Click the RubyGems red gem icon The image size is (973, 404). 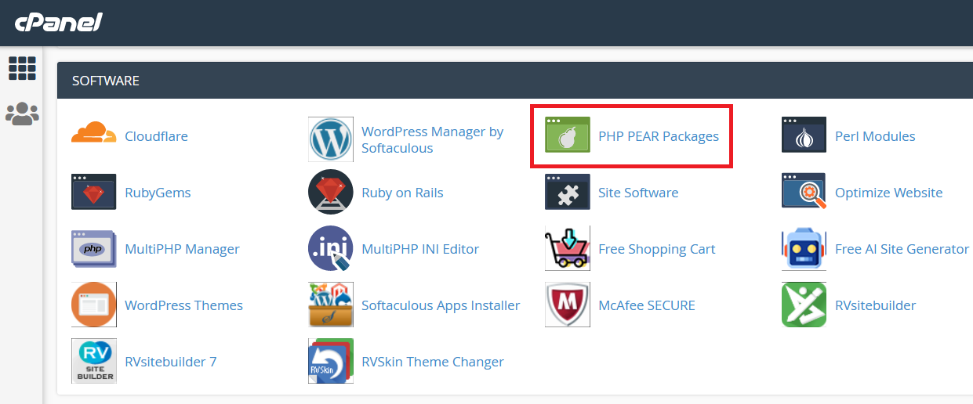(93, 192)
